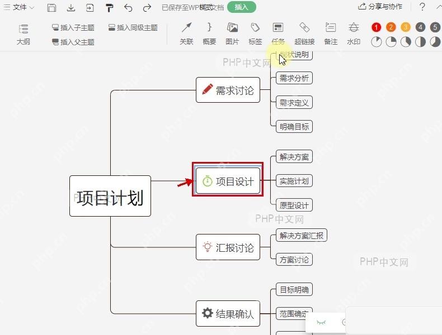Click lightbulb icon on 汇报讨论 node

208,247
